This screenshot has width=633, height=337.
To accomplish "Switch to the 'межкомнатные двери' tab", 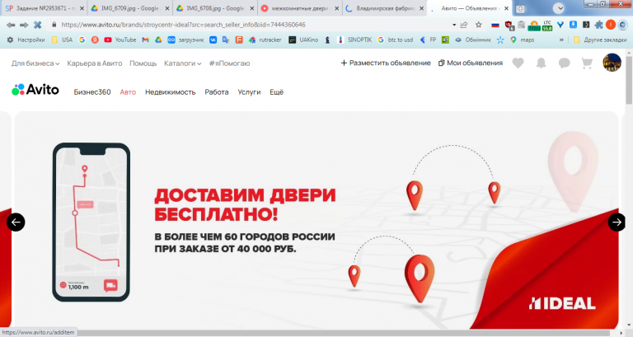I will [300, 8].
